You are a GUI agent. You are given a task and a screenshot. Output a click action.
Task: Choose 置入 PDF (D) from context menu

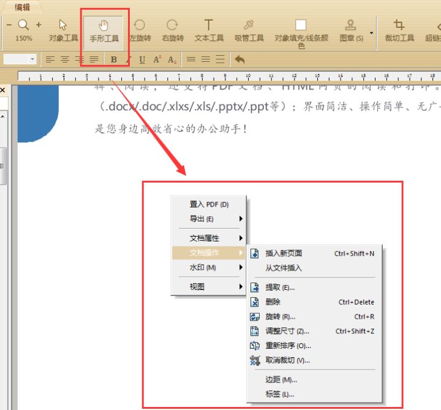(x=209, y=204)
